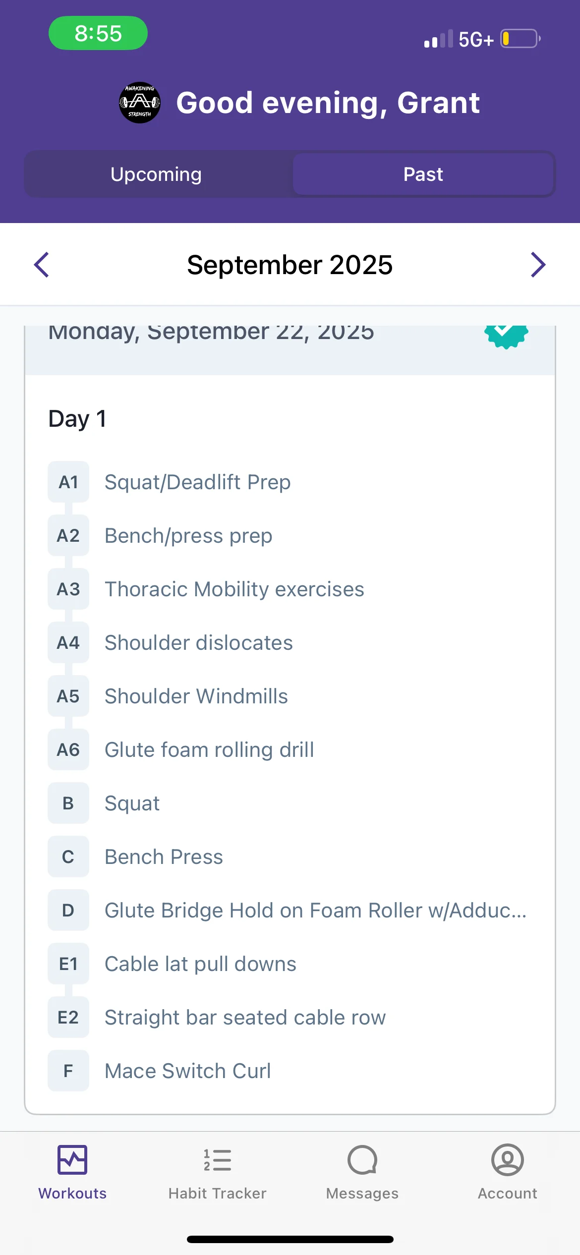Viewport: 580px width, 1255px height.
Task: Open the Workouts tab icon
Action: click(x=72, y=1160)
